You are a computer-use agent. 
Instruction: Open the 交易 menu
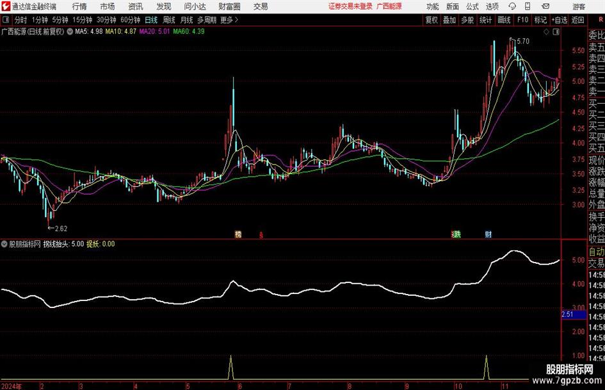click(x=261, y=6)
